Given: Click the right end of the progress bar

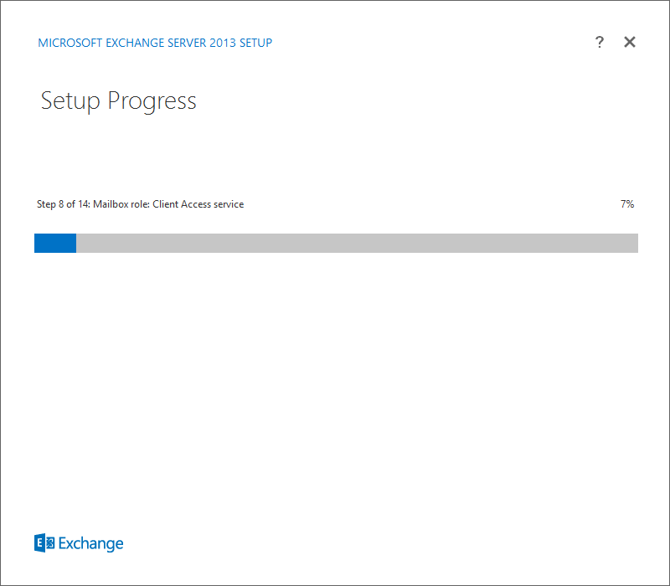Looking at the screenshot, I should [x=633, y=243].
